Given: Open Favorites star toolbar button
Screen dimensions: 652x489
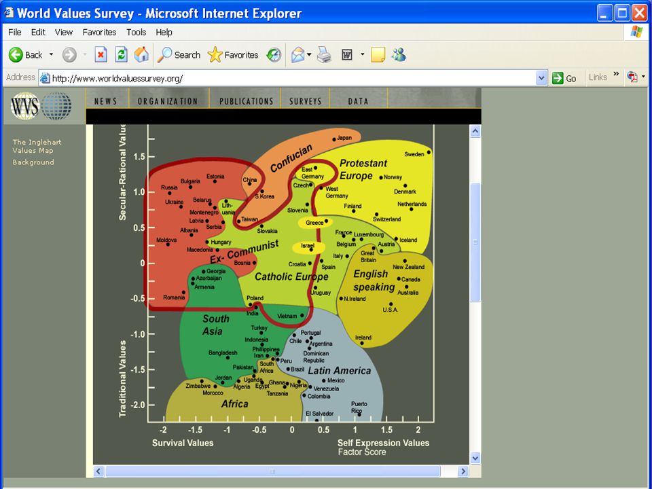Looking at the screenshot, I should pyautogui.click(x=233, y=55).
